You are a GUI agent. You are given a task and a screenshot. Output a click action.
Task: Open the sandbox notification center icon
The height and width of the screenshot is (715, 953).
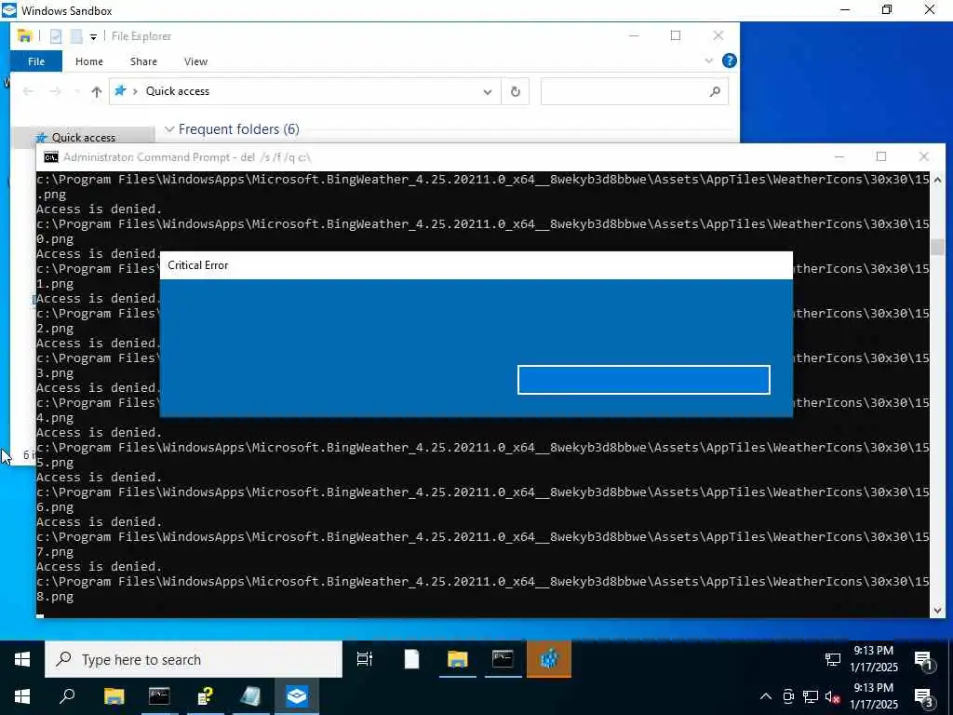click(924, 660)
